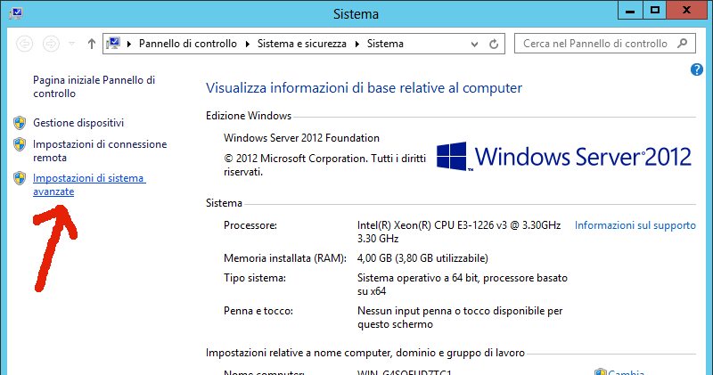Select the 4,00 GB RAM value
Screen dimensions: 713x375
[422, 258]
